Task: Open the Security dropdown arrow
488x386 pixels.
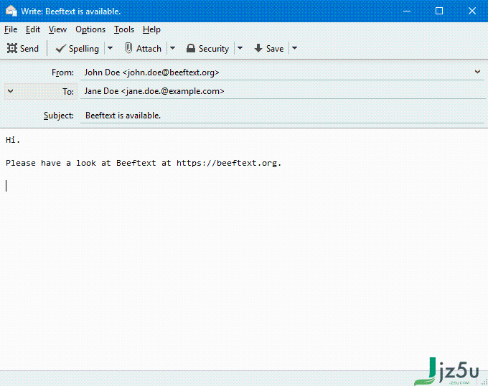Action: [x=240, y=48]
